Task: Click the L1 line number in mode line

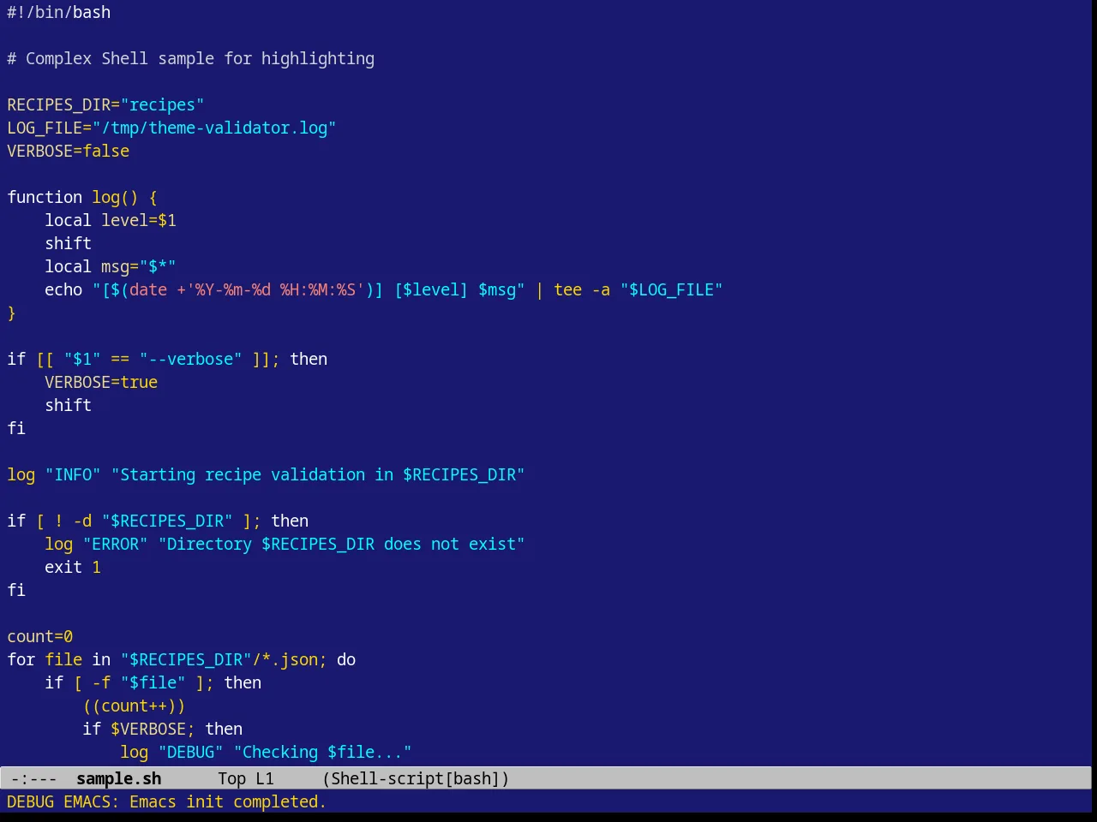Action: tap(265, 778)
